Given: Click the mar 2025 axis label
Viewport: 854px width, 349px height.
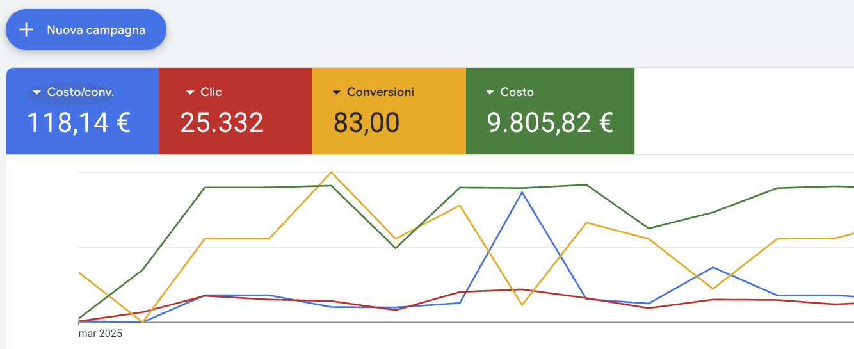Looking at the screenshot, I should (x=100, y=334).
